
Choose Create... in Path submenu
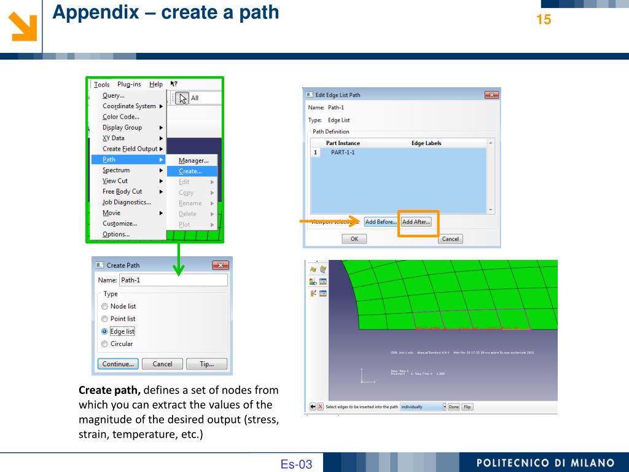[192, 171]
